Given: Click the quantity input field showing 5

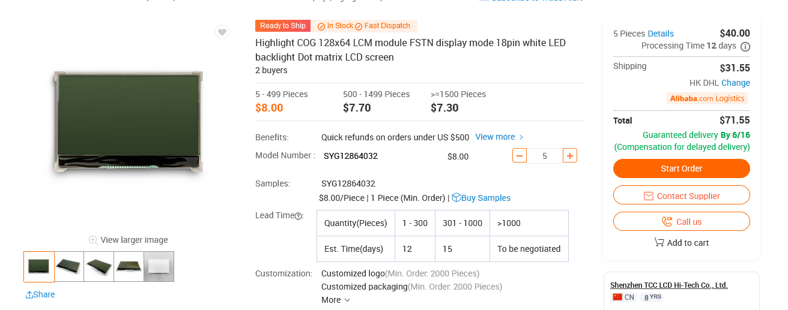Looking at the screenshot, I should pyautogui.click(x=545, y=156).
